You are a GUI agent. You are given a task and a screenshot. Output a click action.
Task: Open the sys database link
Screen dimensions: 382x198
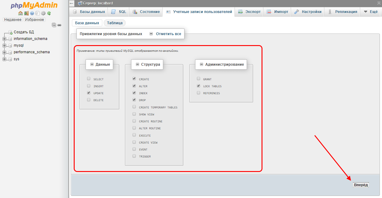[16, 59]
